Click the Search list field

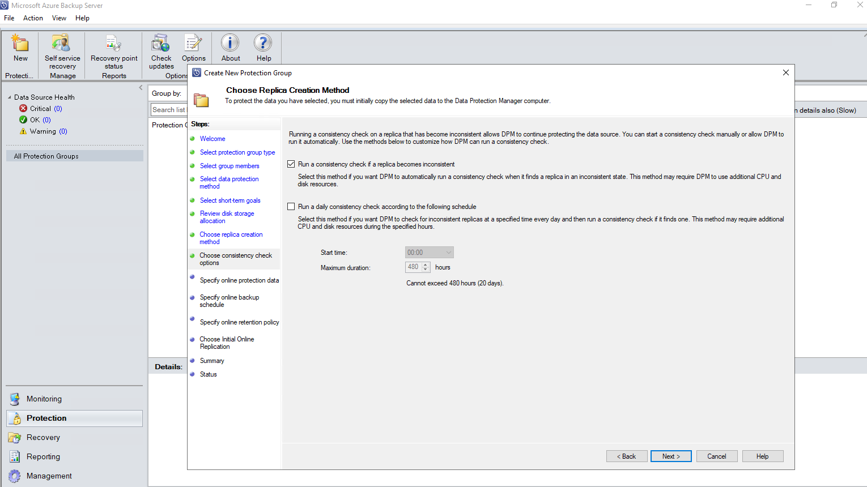169,109
